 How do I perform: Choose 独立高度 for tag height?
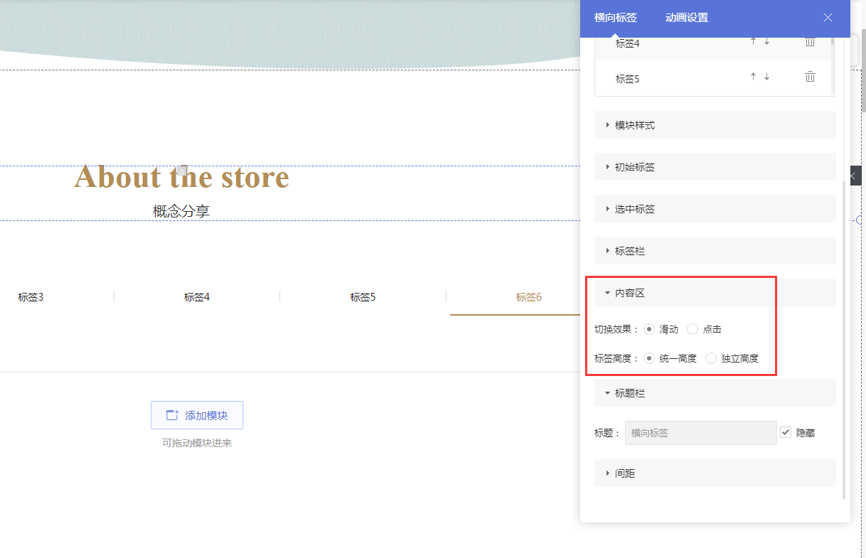(711, 358)
